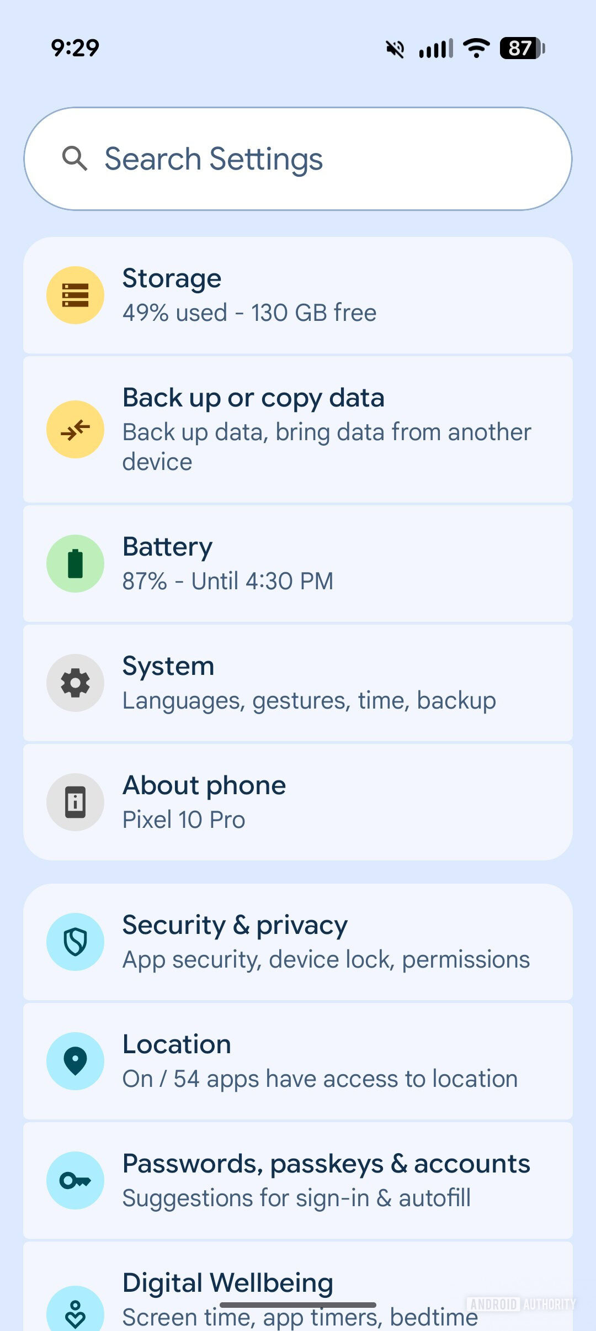Tap the About phone device icon

coord(75,802)
